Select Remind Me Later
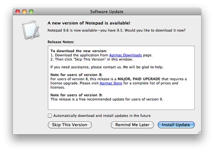This screenshot has height=152, width=214. (x=132, y=125)
